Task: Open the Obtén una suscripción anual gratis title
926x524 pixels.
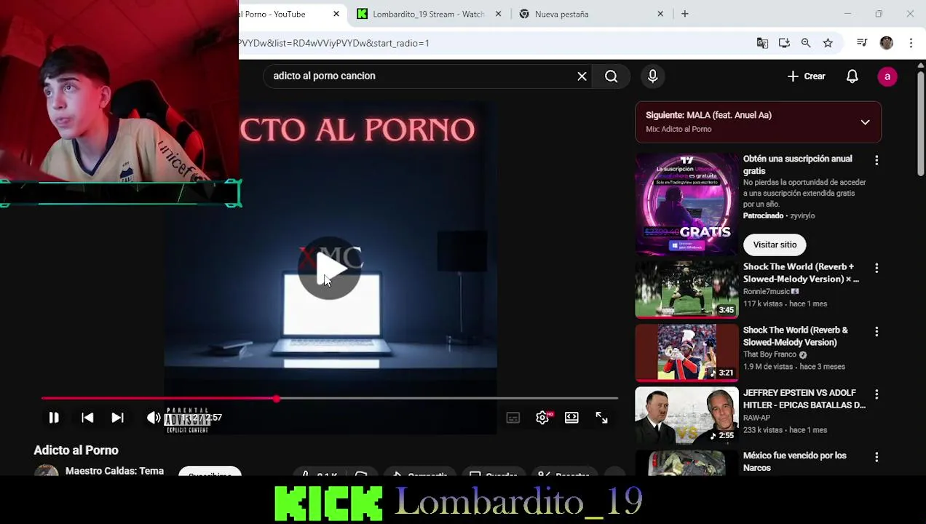Action: [x=797, y=164]
